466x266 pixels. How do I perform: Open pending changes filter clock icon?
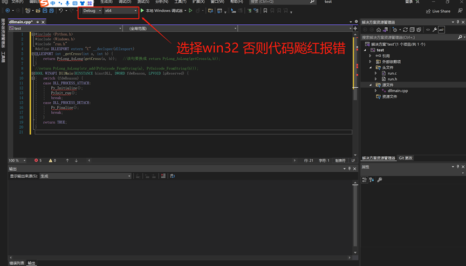click(x=395, y=30)
